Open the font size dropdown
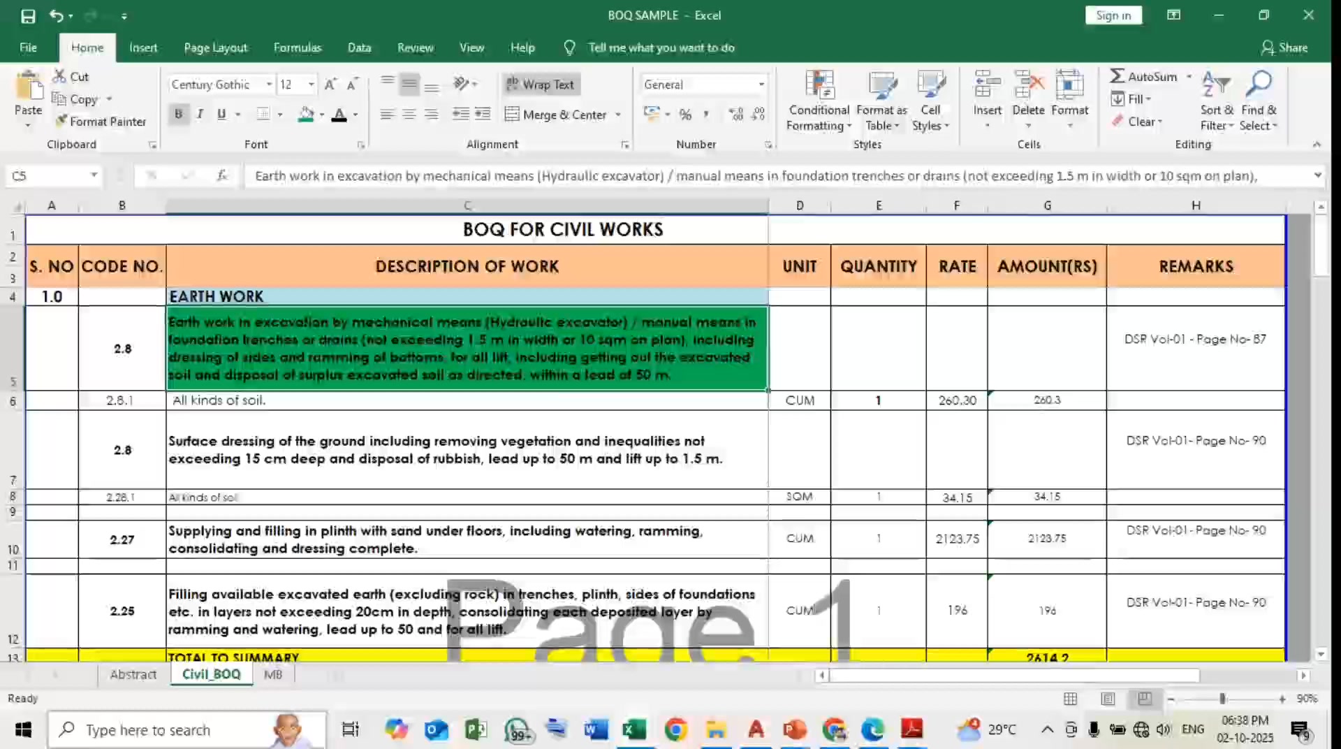The image size is (1341, 749). 312,84
